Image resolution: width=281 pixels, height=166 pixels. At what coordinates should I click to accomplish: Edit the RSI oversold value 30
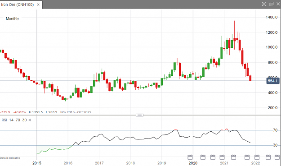coord(24,120)
